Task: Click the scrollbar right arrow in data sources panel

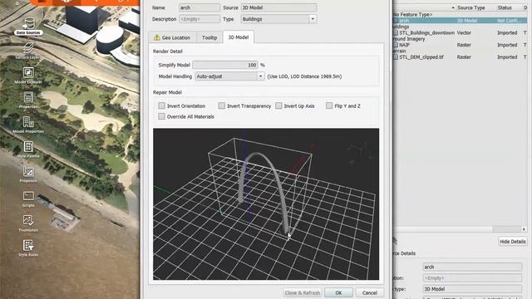Action: (524, 229)
